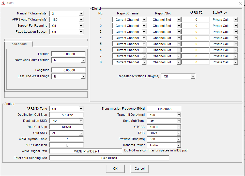245x176 pixels.
Task: Click the Latitude input field
Action: (x=68, y=54)
